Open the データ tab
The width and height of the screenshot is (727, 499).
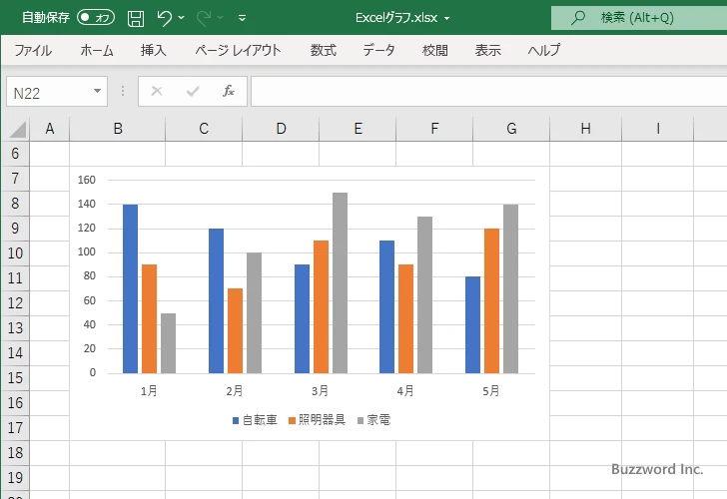(x=378, y=50)
